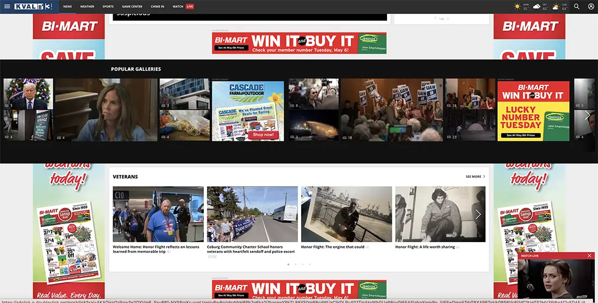
Task: Open the black-and-white woman in uniform photo
Action: click(440, 214)
